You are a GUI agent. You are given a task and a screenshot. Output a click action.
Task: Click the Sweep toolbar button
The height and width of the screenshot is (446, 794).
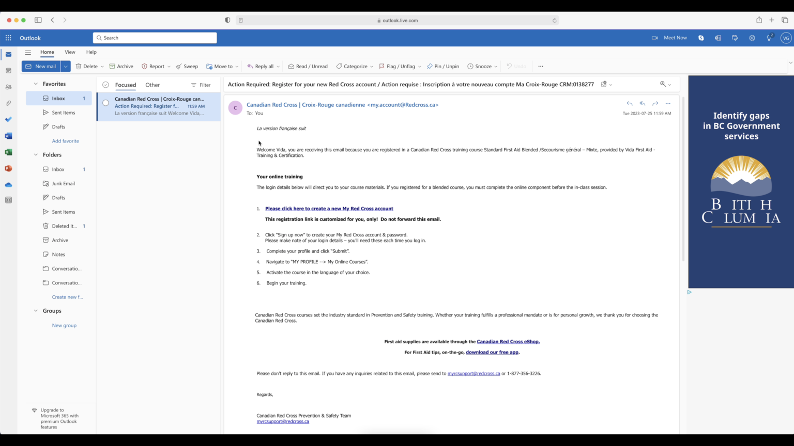pyautogui.click(x=187, y=66)
